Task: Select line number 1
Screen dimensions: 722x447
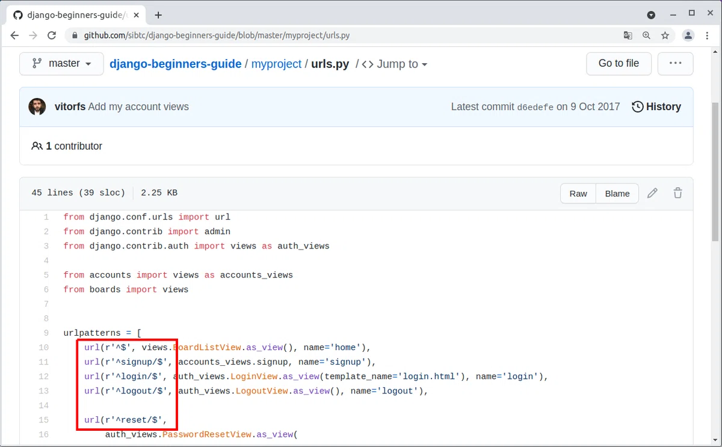Action: [x=46, y=217]
